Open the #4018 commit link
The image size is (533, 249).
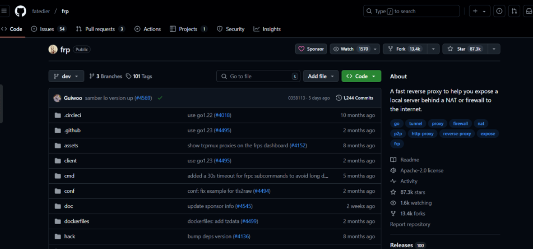click(223, 115)
